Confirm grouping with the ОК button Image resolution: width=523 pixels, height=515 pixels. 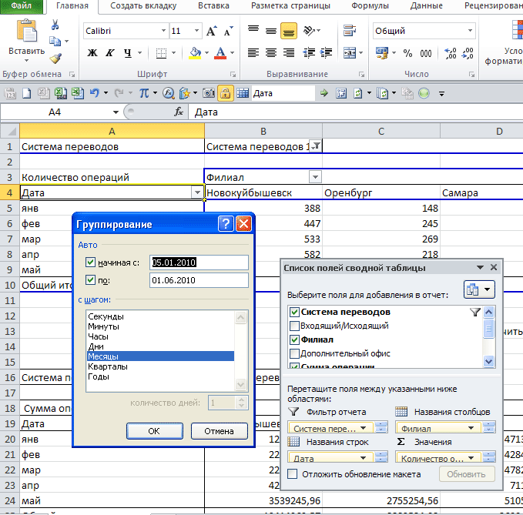pos(154,431)
